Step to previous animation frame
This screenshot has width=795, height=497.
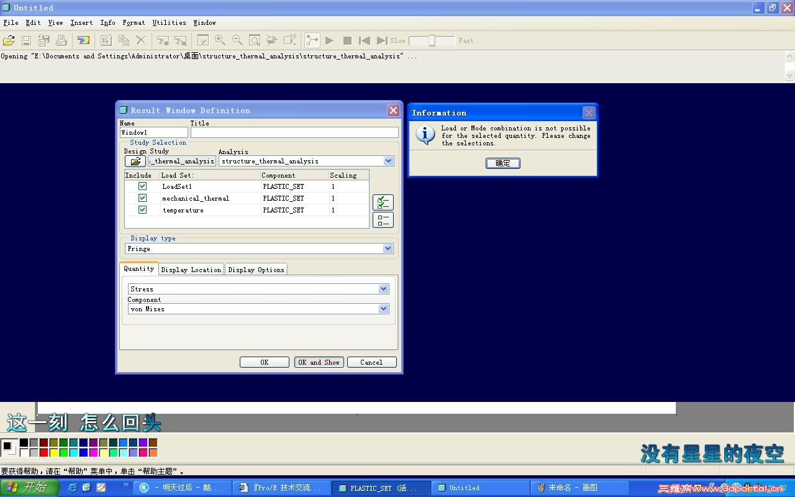(x=365, y=40)
